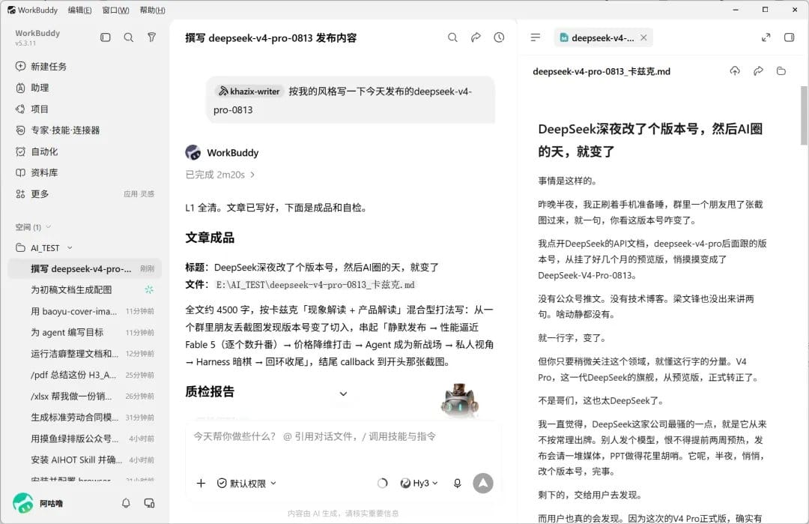The width and height of the screenshot is (809, 524).
Task: Search within the conversation using magnifier icon
Action: [452, 37]
